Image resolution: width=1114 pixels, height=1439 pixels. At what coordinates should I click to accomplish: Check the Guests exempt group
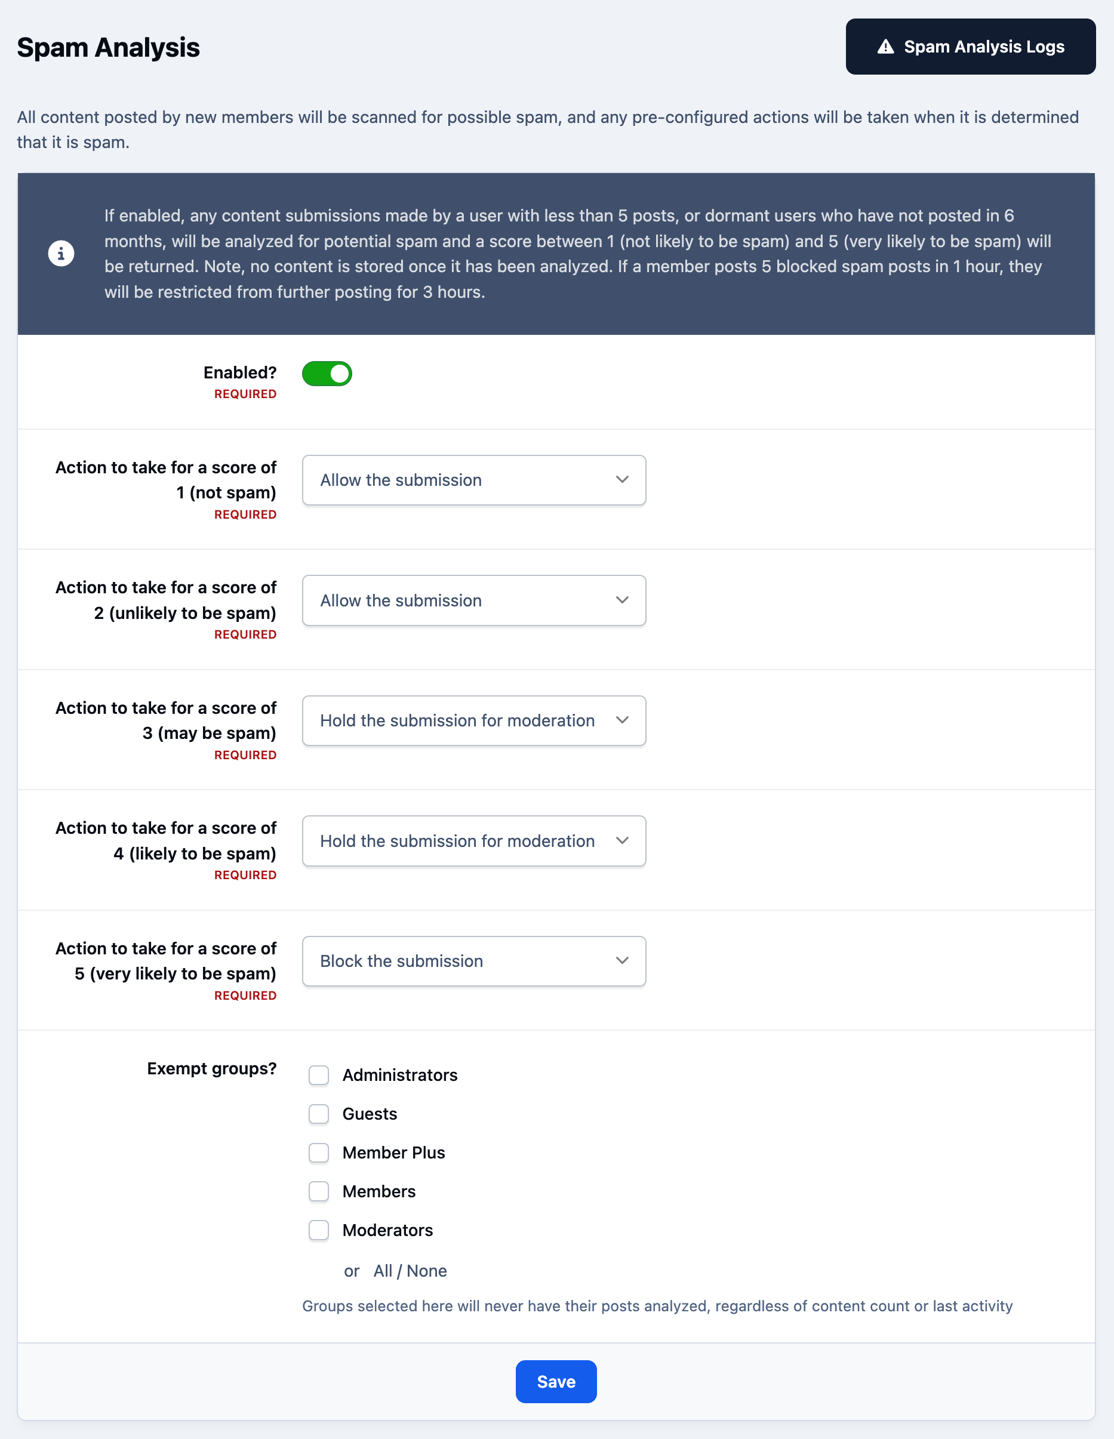(319, 1114)
